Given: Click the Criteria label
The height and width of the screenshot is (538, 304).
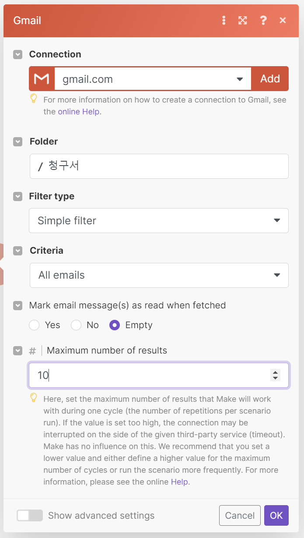Looking at the screenshot, I should [46, 251].
